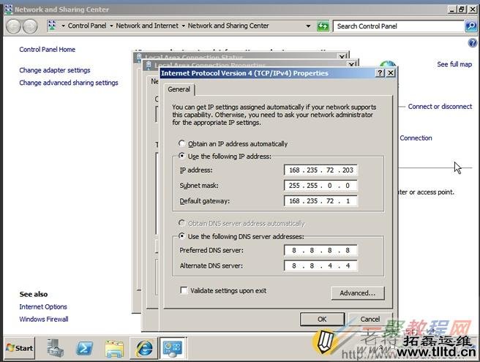Close the Local Area Connection Status window
The height and width of the screenshot is (362, 480).
tap(342, 56)
